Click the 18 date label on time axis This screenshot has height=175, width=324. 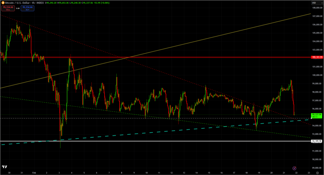(246, 172)
